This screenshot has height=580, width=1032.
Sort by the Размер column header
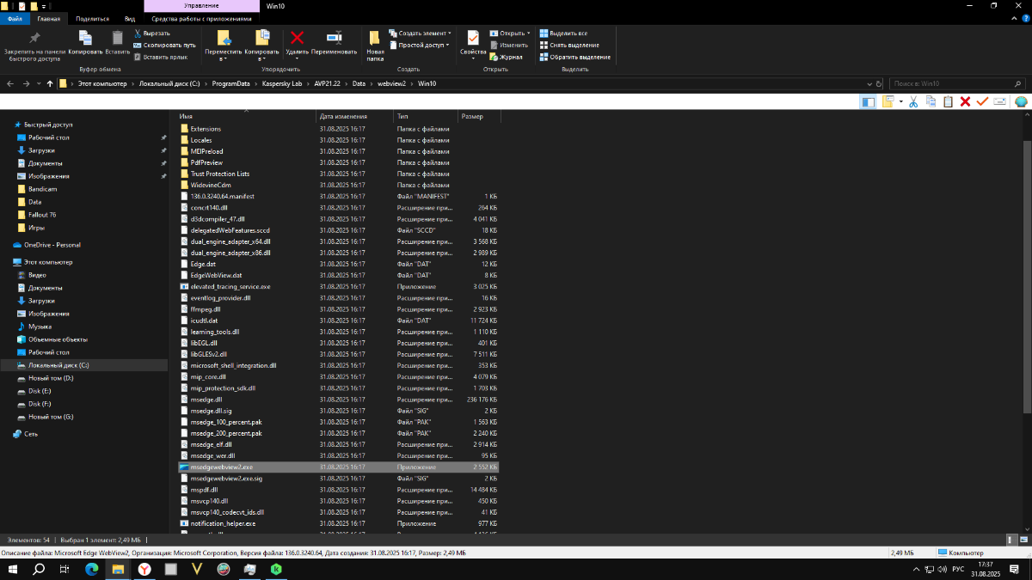click(x=479, y=116)
